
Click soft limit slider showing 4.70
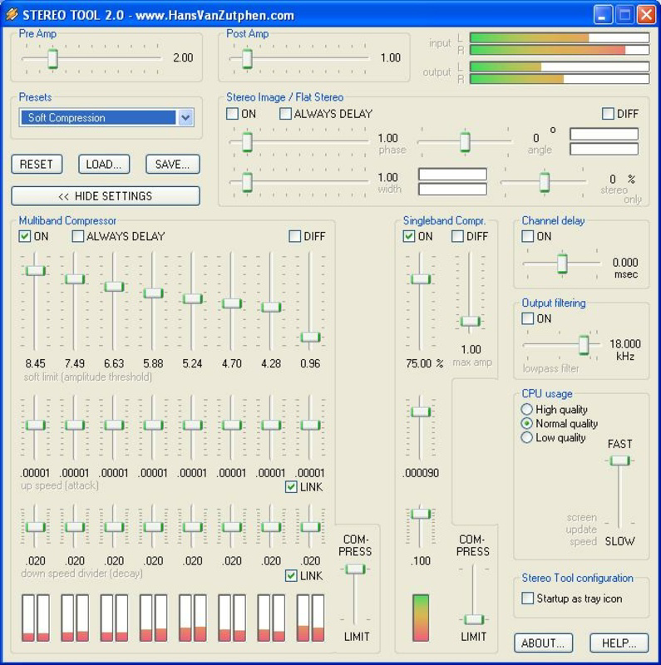232,303
